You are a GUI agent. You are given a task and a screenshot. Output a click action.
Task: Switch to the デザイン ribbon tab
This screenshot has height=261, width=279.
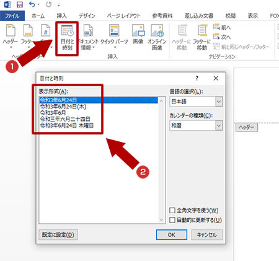pyautogui.click(x=87, y=15)
